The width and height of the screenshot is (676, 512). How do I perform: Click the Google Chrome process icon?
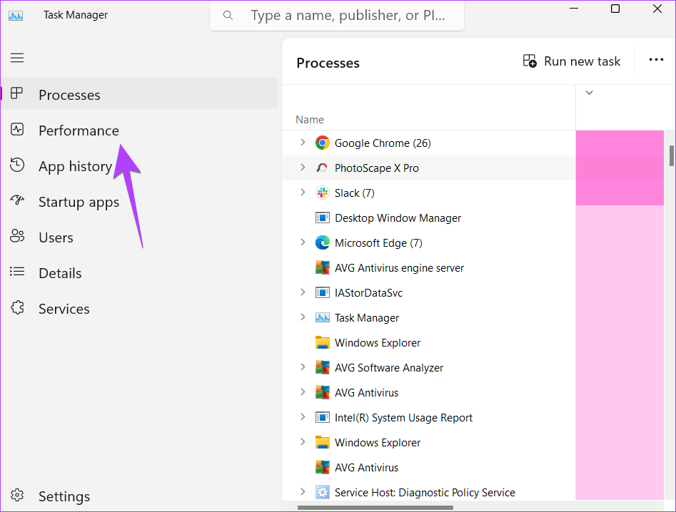pos(323,143)
